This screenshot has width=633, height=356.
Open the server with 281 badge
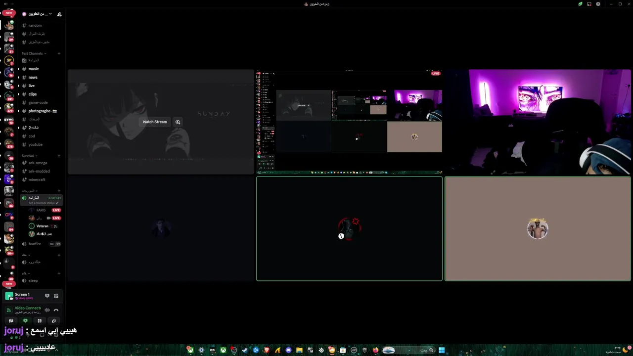click(9, 96)
